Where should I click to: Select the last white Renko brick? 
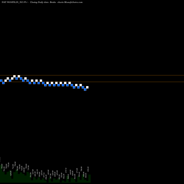click(x=87, y=87)
